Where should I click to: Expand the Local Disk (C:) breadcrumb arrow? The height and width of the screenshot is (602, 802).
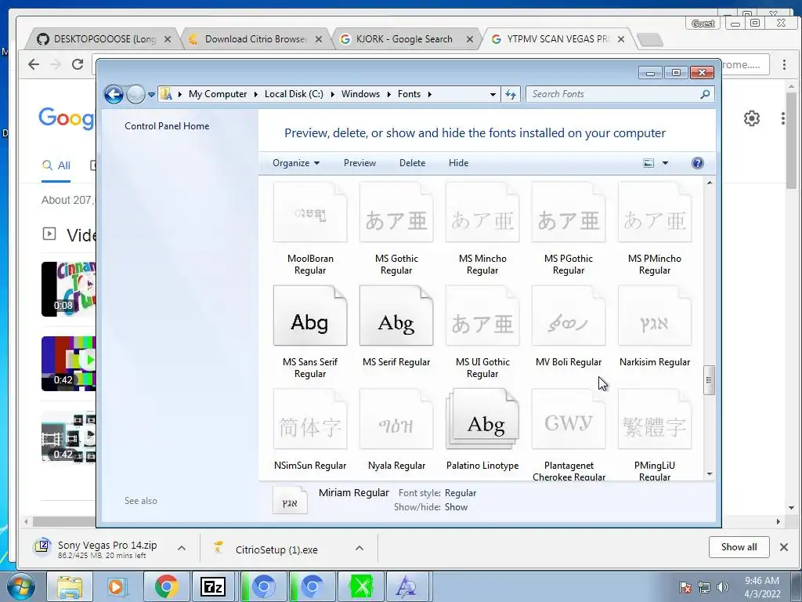point(332,94)
